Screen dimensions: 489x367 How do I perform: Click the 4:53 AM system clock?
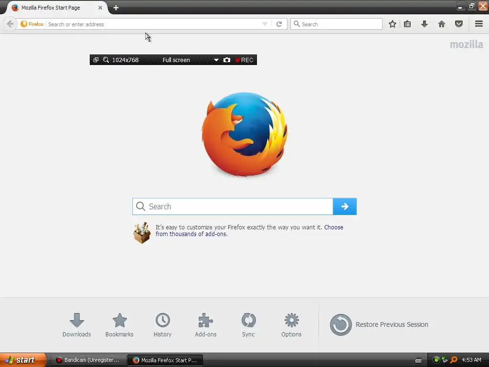[471, 360]
